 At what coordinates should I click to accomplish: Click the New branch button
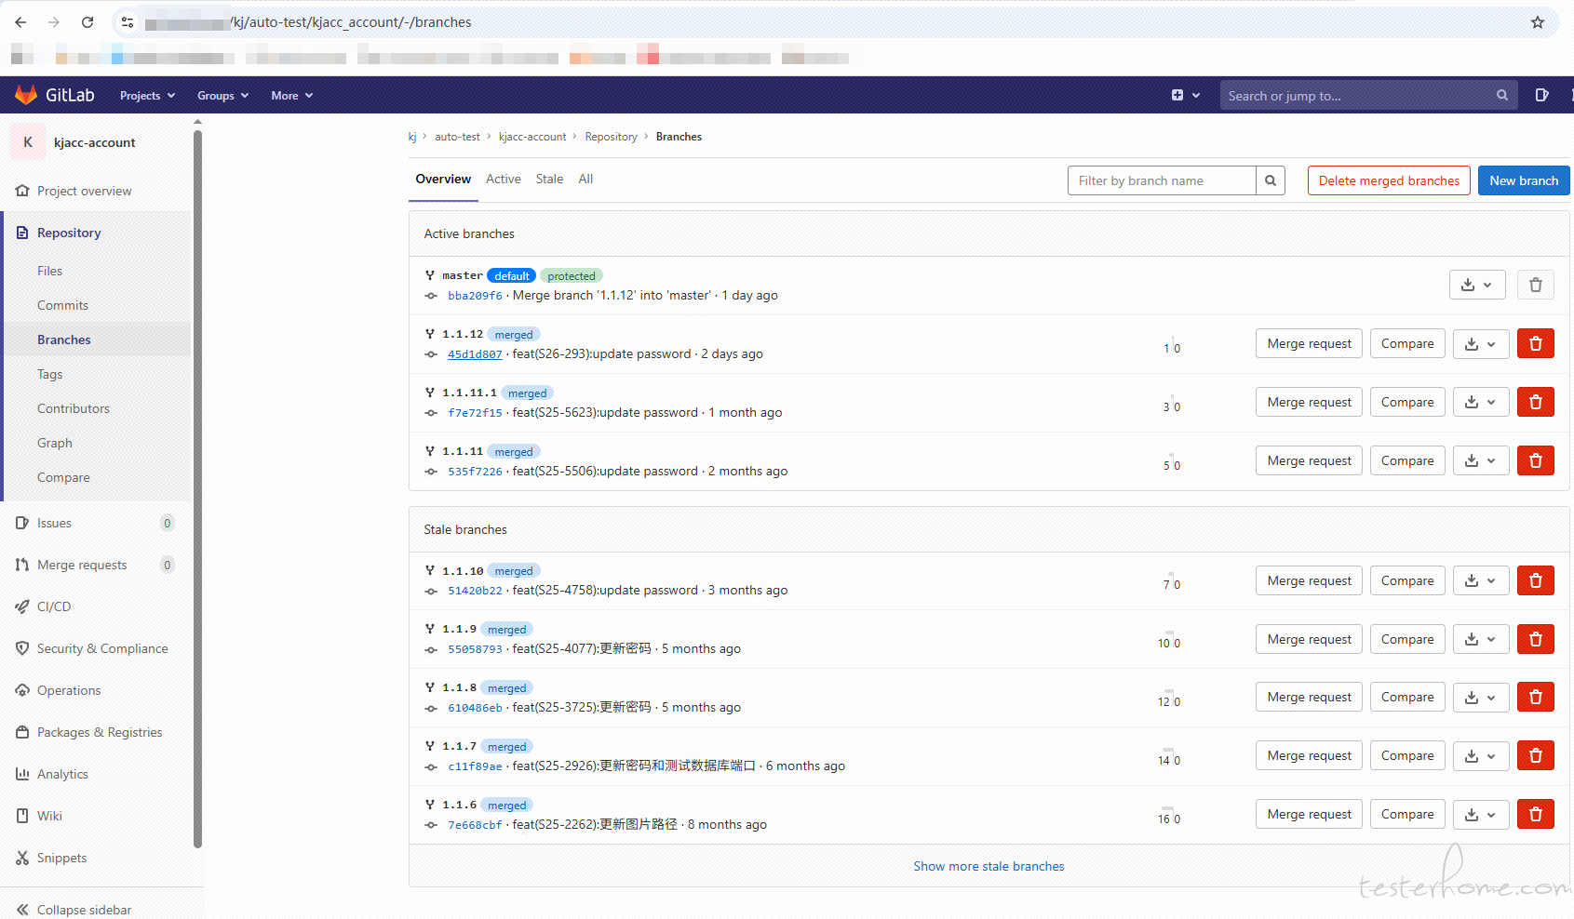tap(1523, 180)
